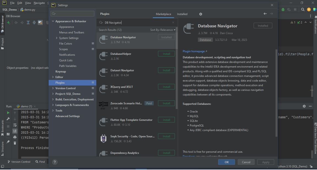This screenshot has width=317, height=170.
Task: Clear the plugin search field text
Action: (173, 23)
